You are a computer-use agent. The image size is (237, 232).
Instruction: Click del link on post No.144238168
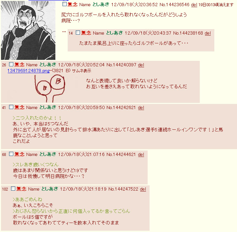(208, 33)
